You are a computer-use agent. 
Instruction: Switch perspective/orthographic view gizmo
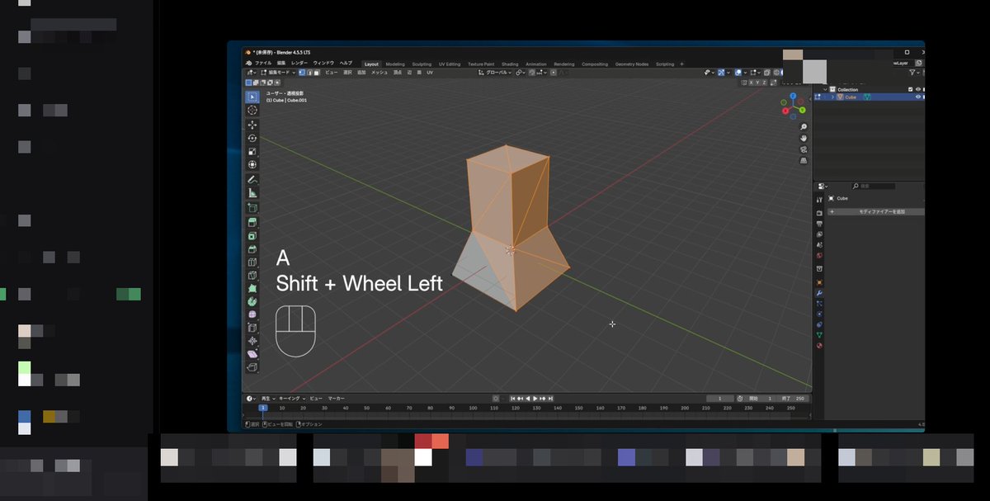tap(804, 161)
